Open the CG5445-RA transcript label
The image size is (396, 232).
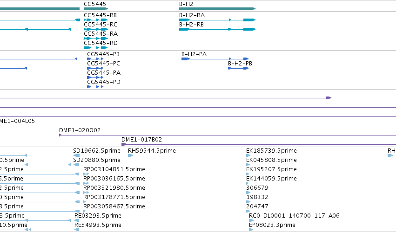(x=101, y=34)
